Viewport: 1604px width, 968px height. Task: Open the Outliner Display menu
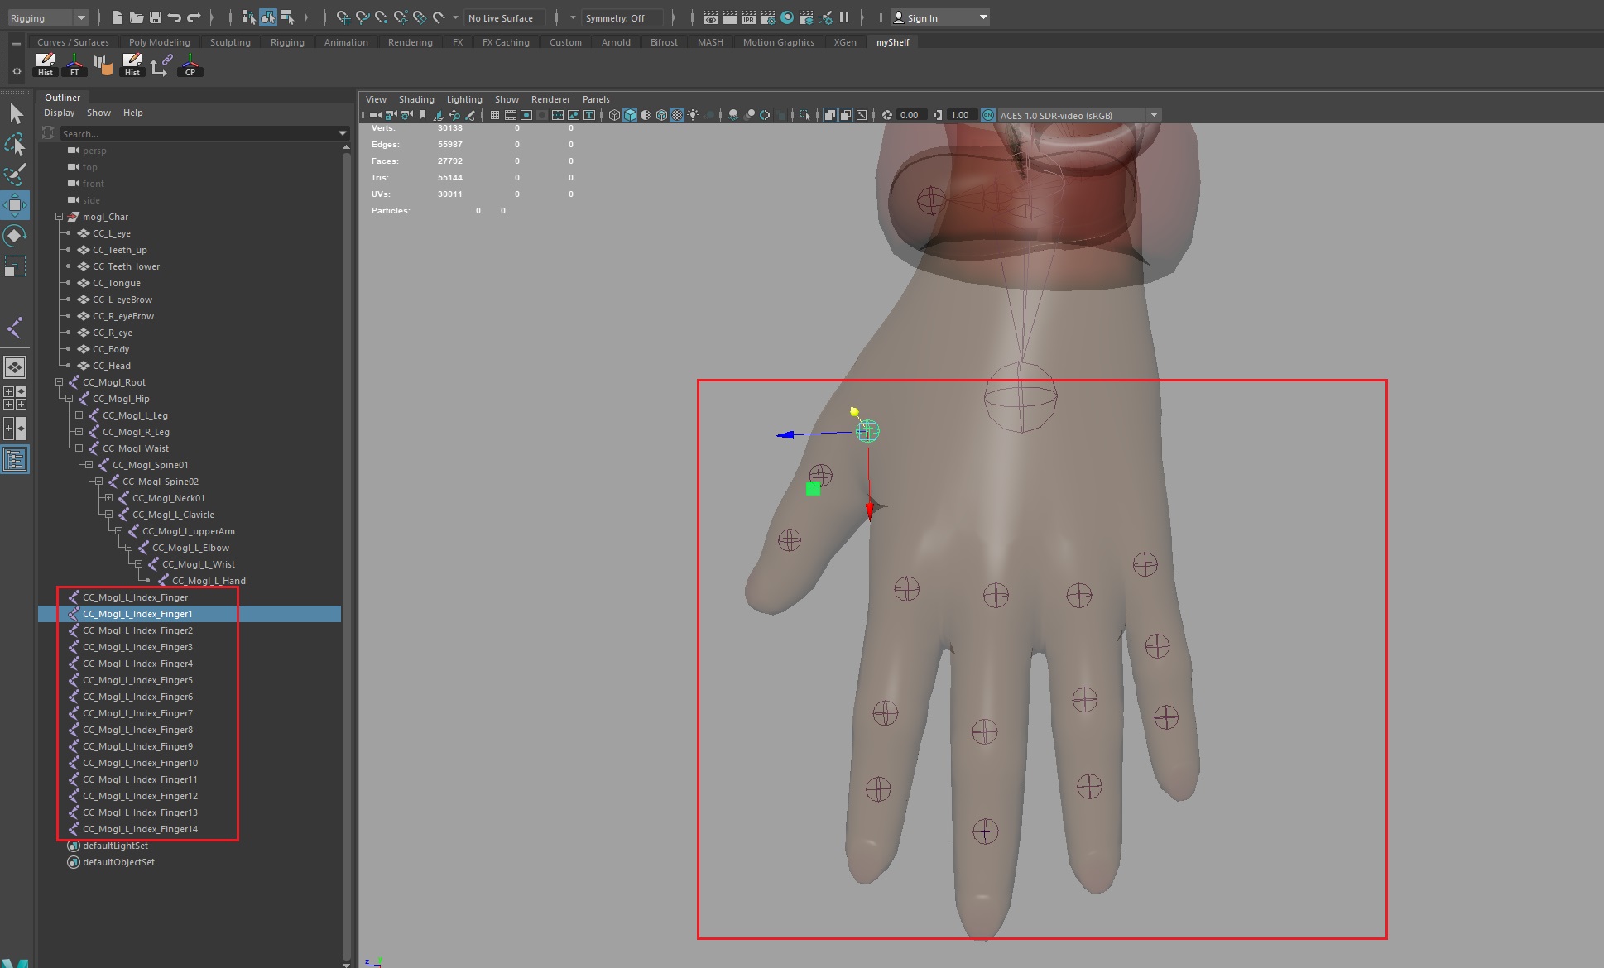(x=59, y=113)
